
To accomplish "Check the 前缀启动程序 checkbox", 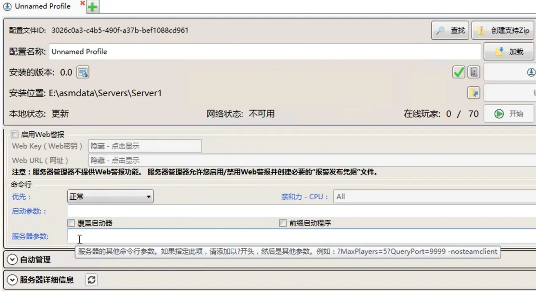I will click(x=283, y=223).
